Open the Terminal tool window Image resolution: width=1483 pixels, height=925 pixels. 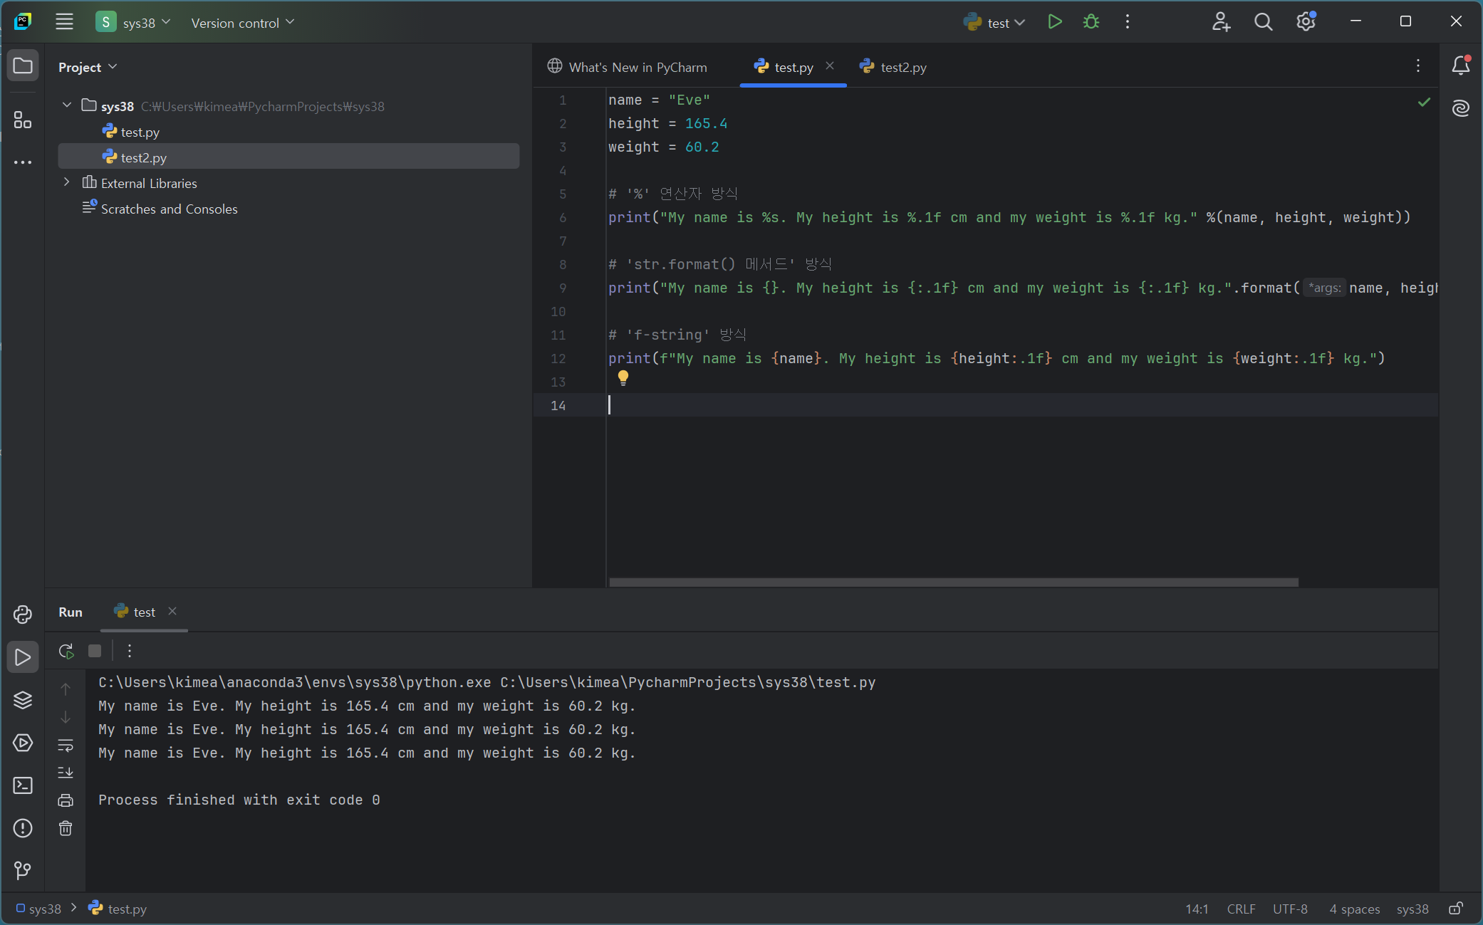(23, 785)
